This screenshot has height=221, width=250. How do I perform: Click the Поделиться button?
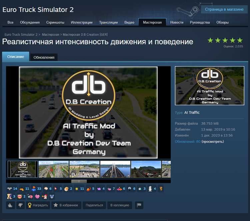[94, 205]
